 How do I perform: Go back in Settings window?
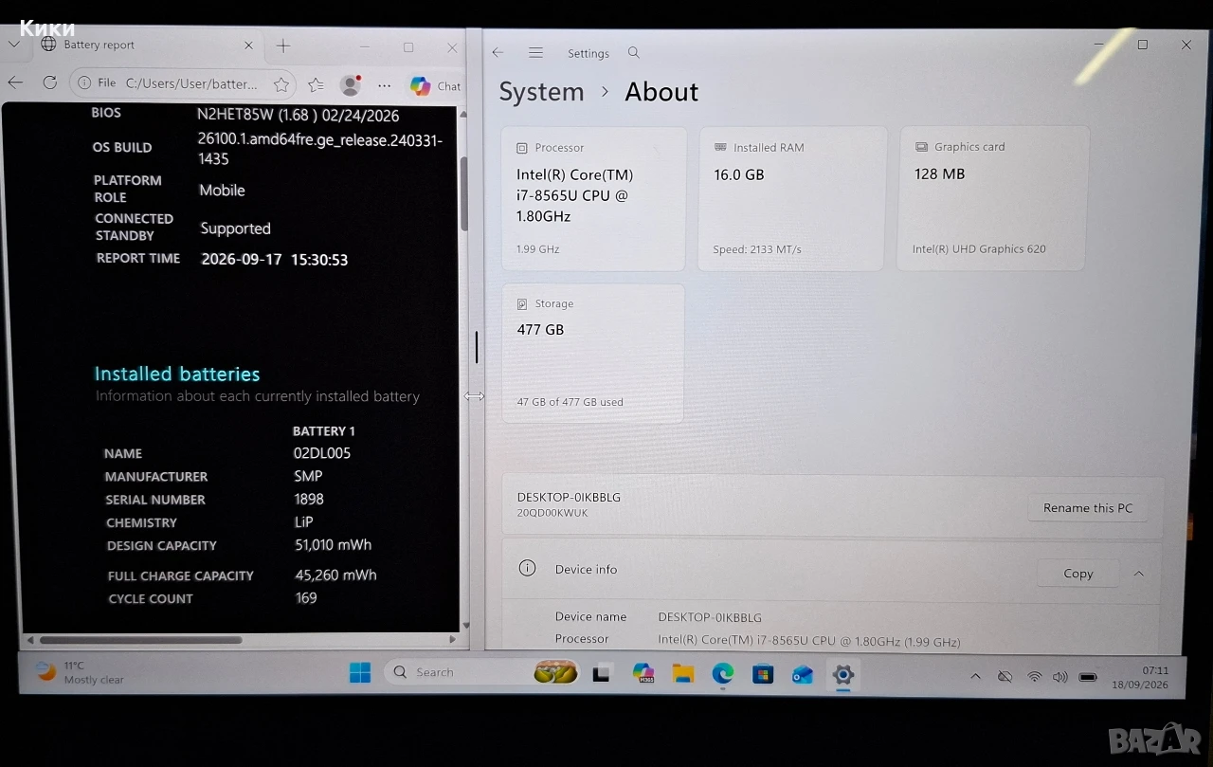point(498,53)
